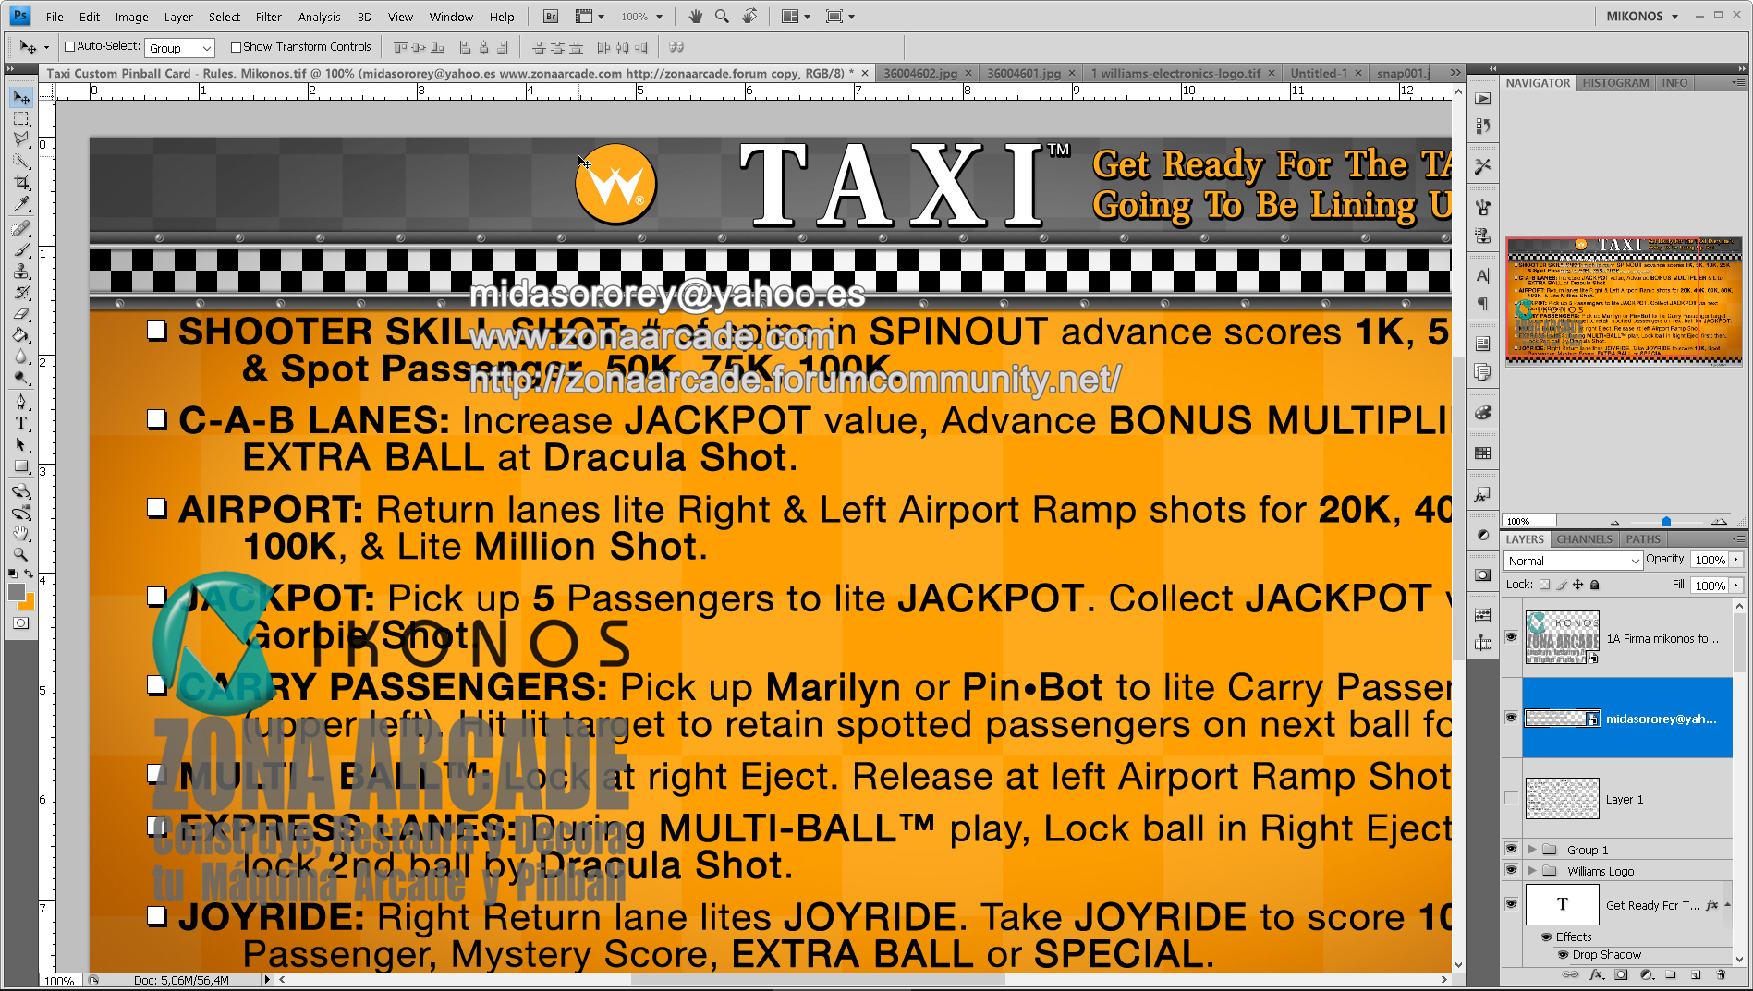The width and height of the screenshot is (1753, 991).
Task: Select the Pen tool
Action: tap(21, 401)
